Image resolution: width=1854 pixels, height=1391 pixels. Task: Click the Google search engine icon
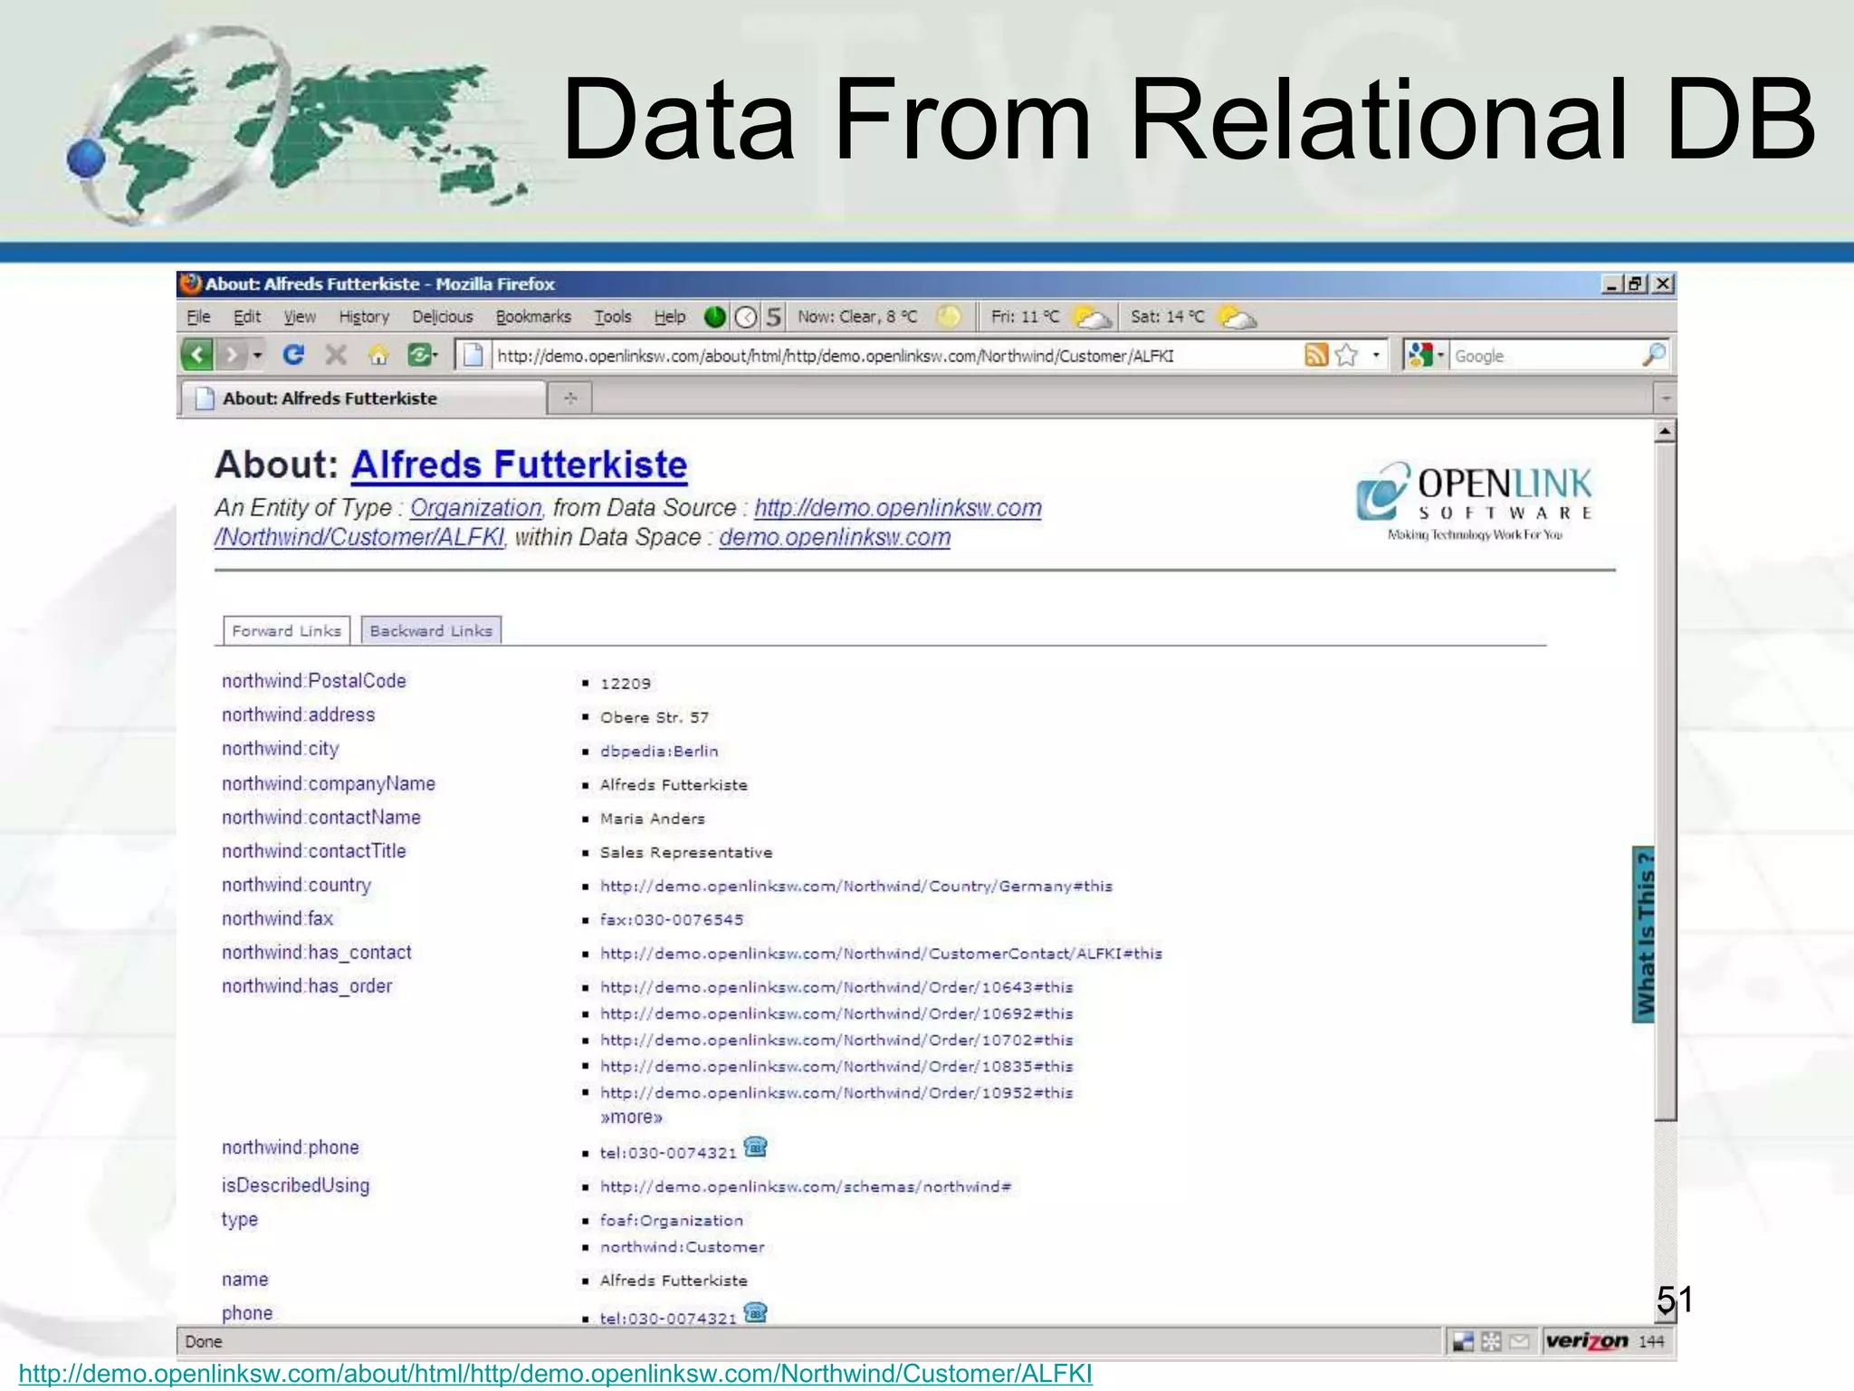[1419, 355]
